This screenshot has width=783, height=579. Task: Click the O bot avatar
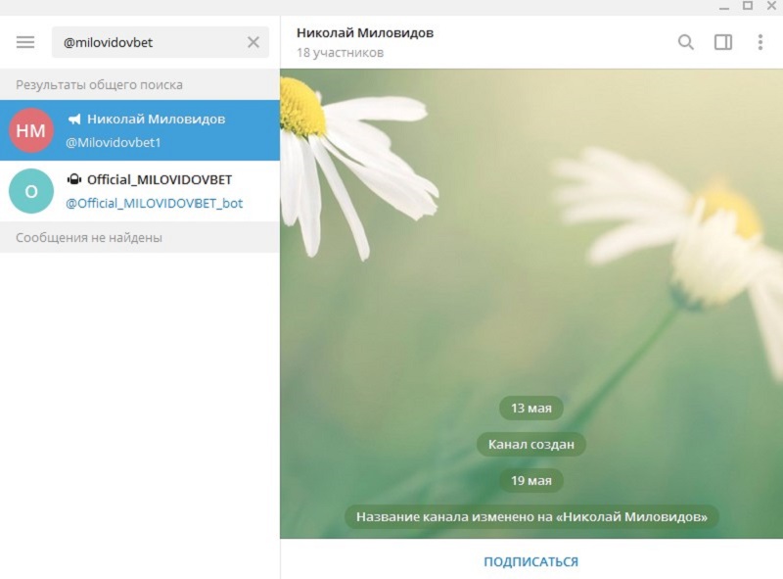(30, 191)
